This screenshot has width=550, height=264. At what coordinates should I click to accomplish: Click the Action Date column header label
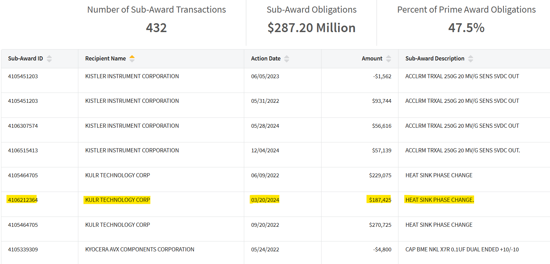(x=265, y=59)
